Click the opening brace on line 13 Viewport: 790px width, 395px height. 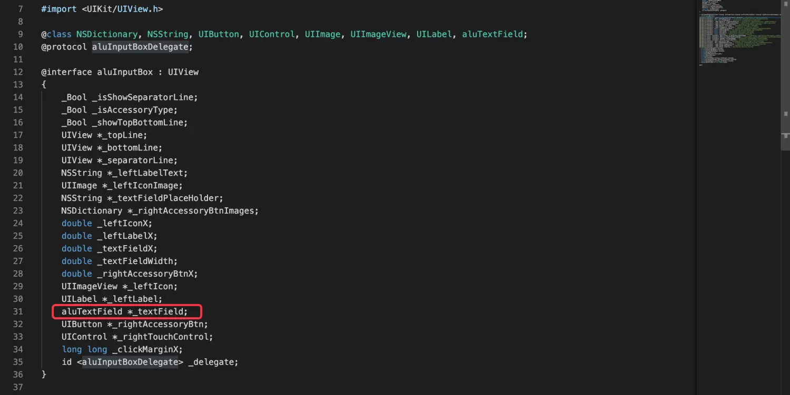(44, 85)
